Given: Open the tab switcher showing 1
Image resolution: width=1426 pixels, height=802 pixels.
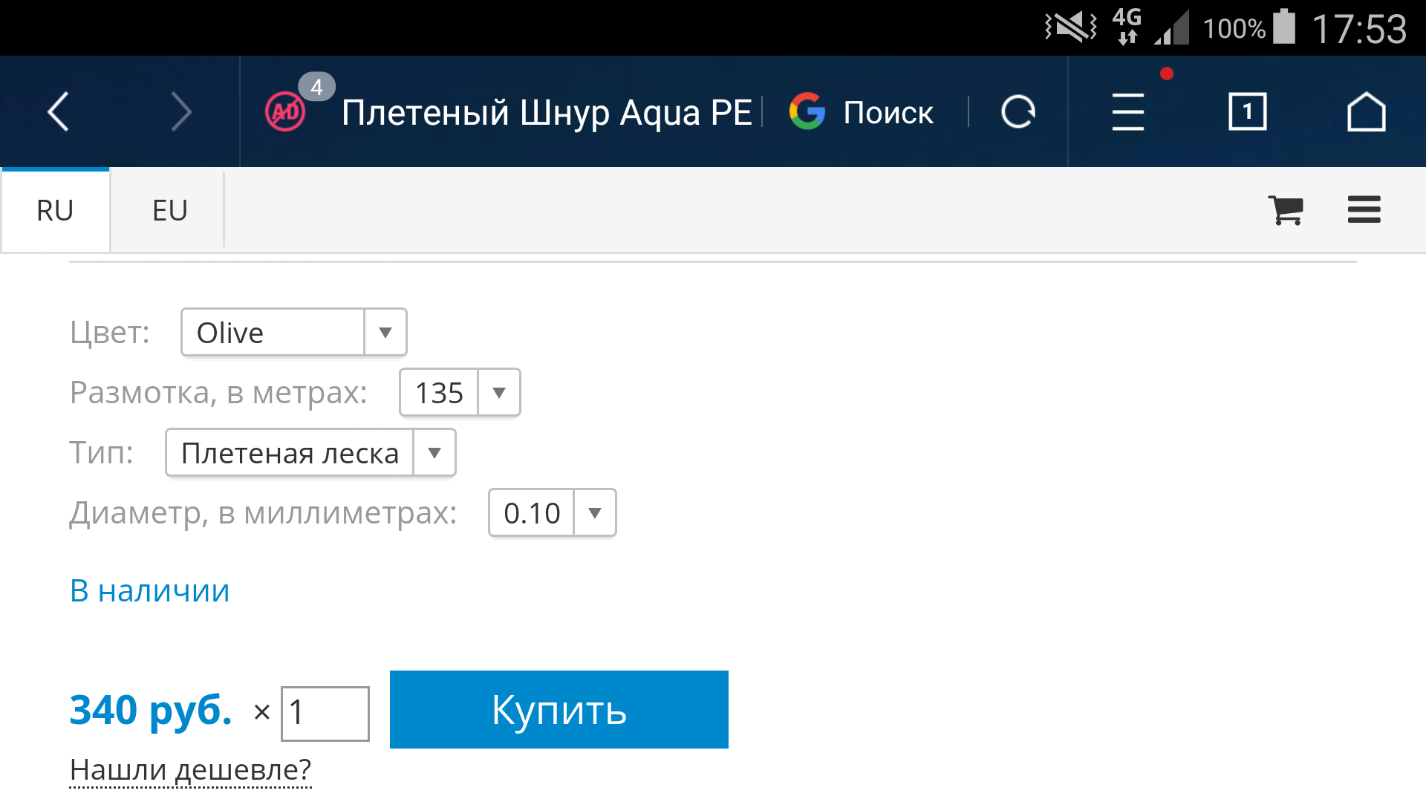Looking at the screenshot, I should point(1247,112).
